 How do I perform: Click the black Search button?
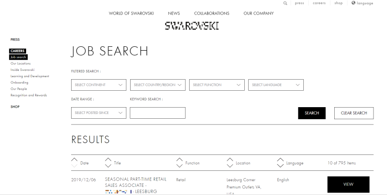coord(312,113)
